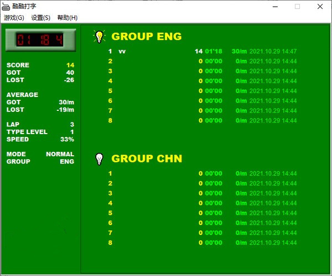This screenshot has height=276, width=332.
Task: Click the 01'18 time in GROUP ENG
Action: click(x=214, y=52)
